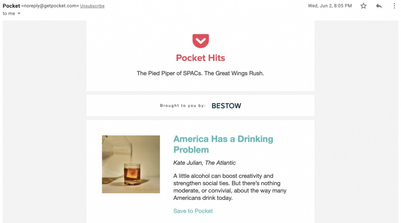Click the article summary about alcohol and creativity
401x223 pixels.
230,187
